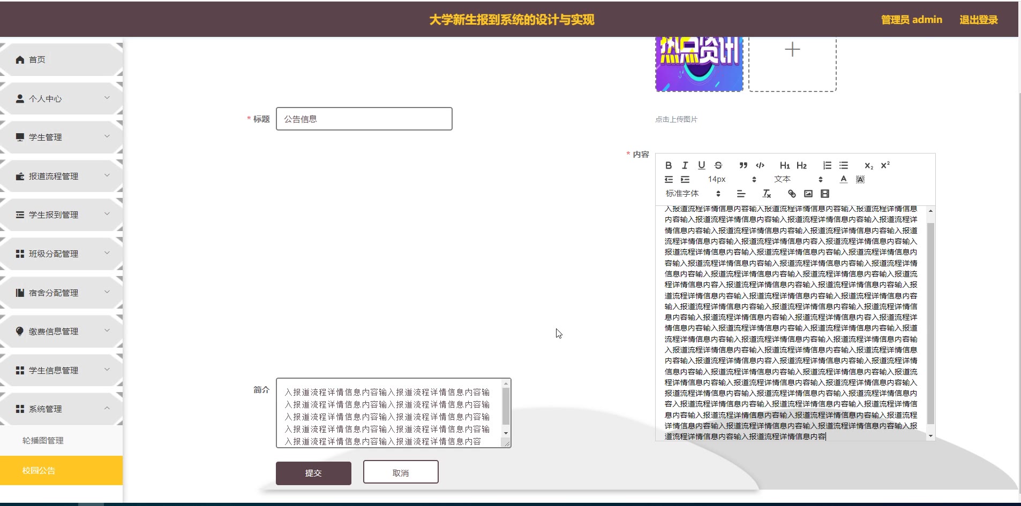Clear text formatting in the editor
Viewport: 1021px width, 506px height.
pos(767,194)
